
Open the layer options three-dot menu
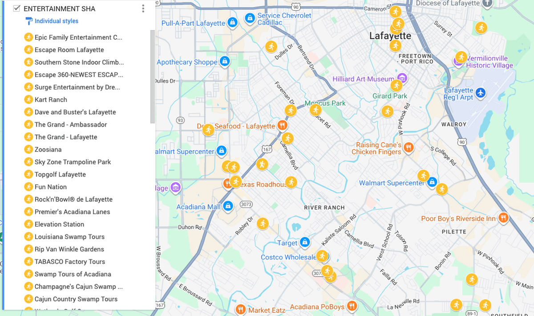[x=143, y=8]
